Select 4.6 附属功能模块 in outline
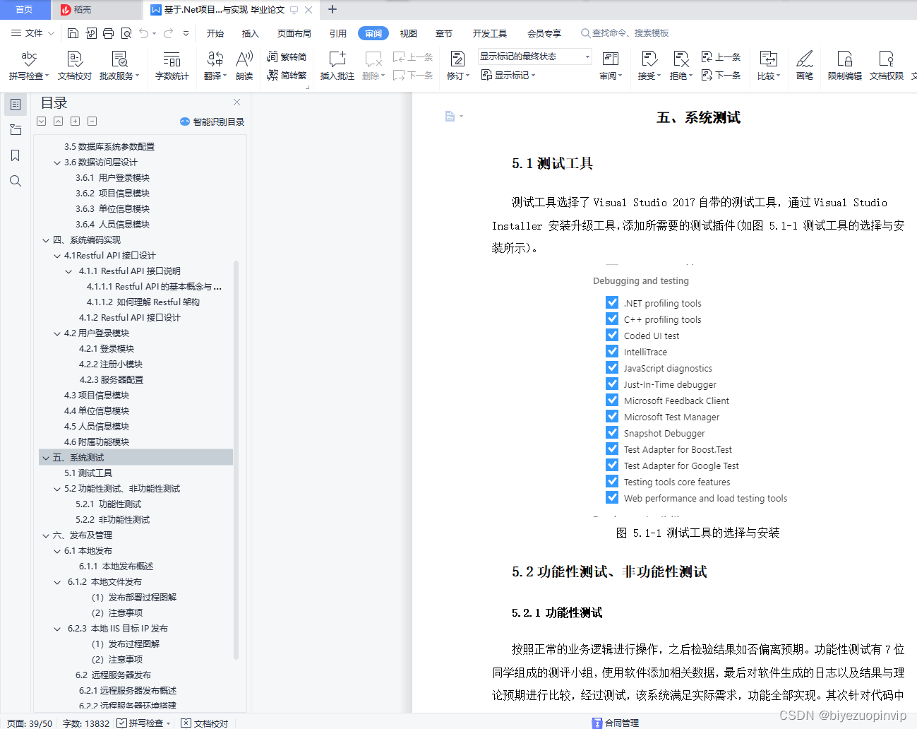The width and height of the screenshot is (917, 729). click(x=97, y=442)
